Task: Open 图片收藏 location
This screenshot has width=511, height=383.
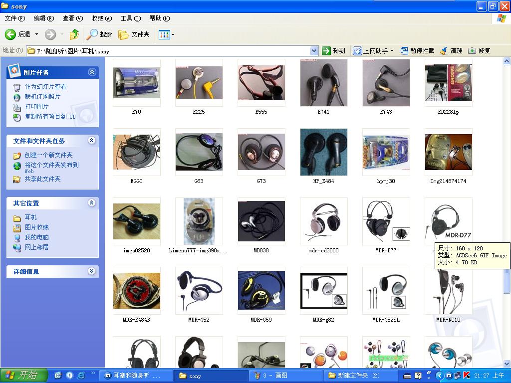Action: [x=36, y=227]
